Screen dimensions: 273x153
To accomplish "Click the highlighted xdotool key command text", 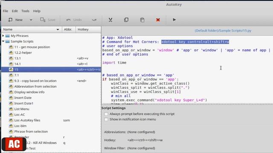I will click(x=195, y=42).
